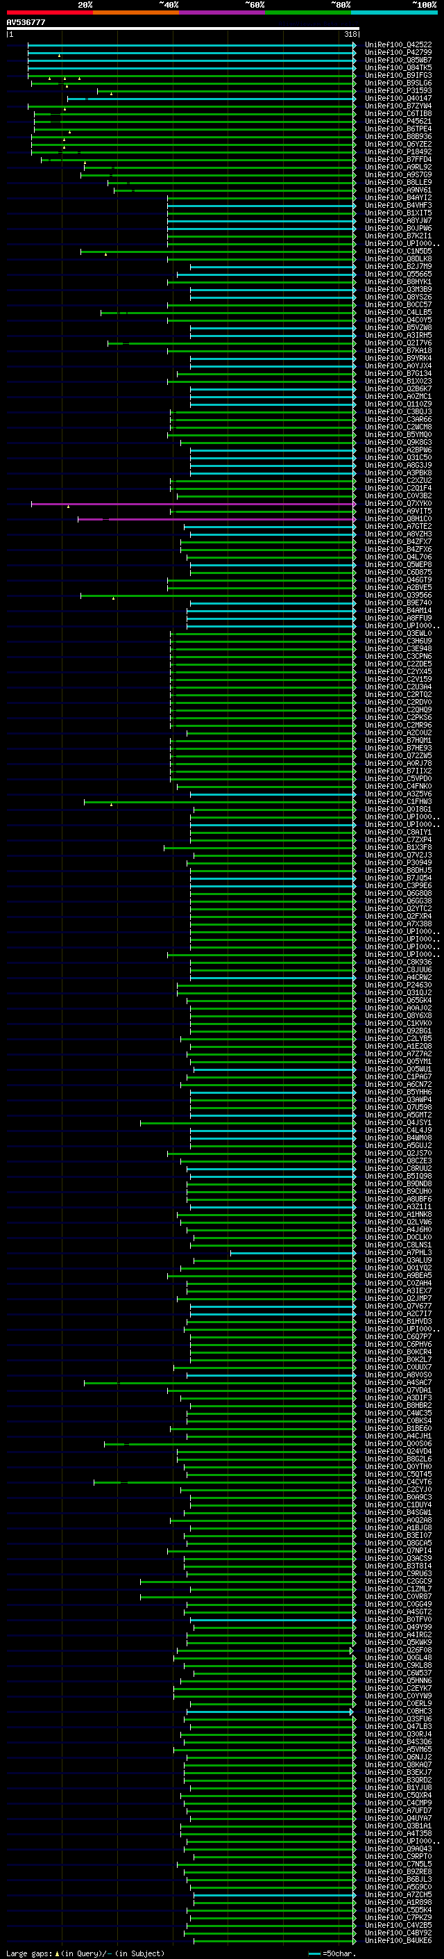Select the UniRef100_B7KA18 label
The width and height of the screenshot is (444, 1959).
tap(398, 350)
